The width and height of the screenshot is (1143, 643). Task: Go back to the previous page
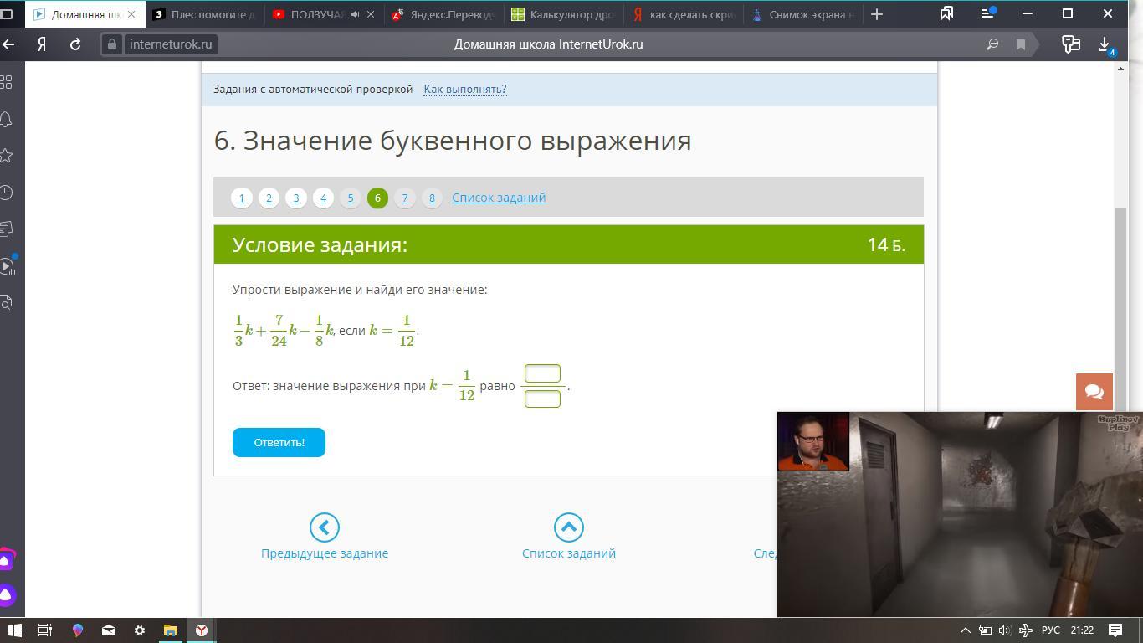[x=9, y=44]
